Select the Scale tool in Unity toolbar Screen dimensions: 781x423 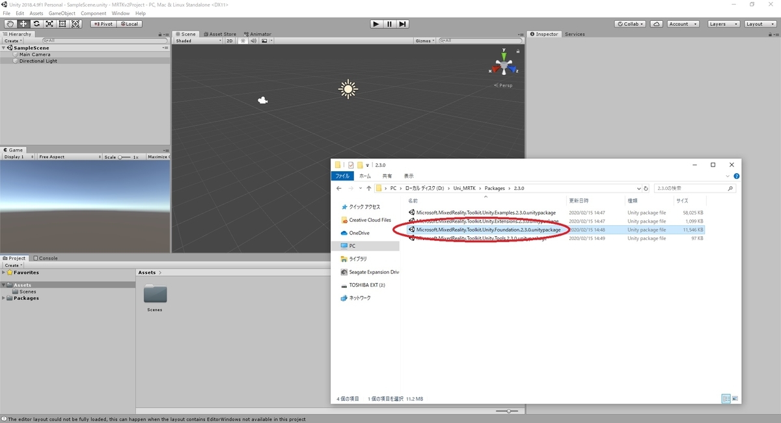49,24
